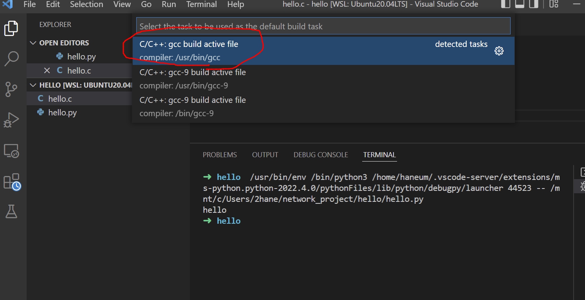Image resolution: width=585 pixels, height=300 pixels.
Task: Select hello.c in Open Editors list
Action: pos(79,71)
